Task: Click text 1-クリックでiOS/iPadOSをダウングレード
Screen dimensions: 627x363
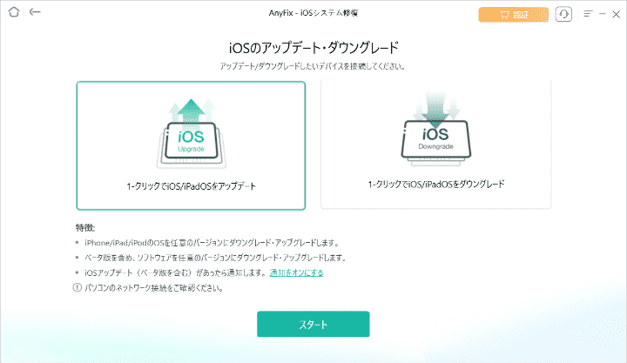Action: click(x=436, y=185)
